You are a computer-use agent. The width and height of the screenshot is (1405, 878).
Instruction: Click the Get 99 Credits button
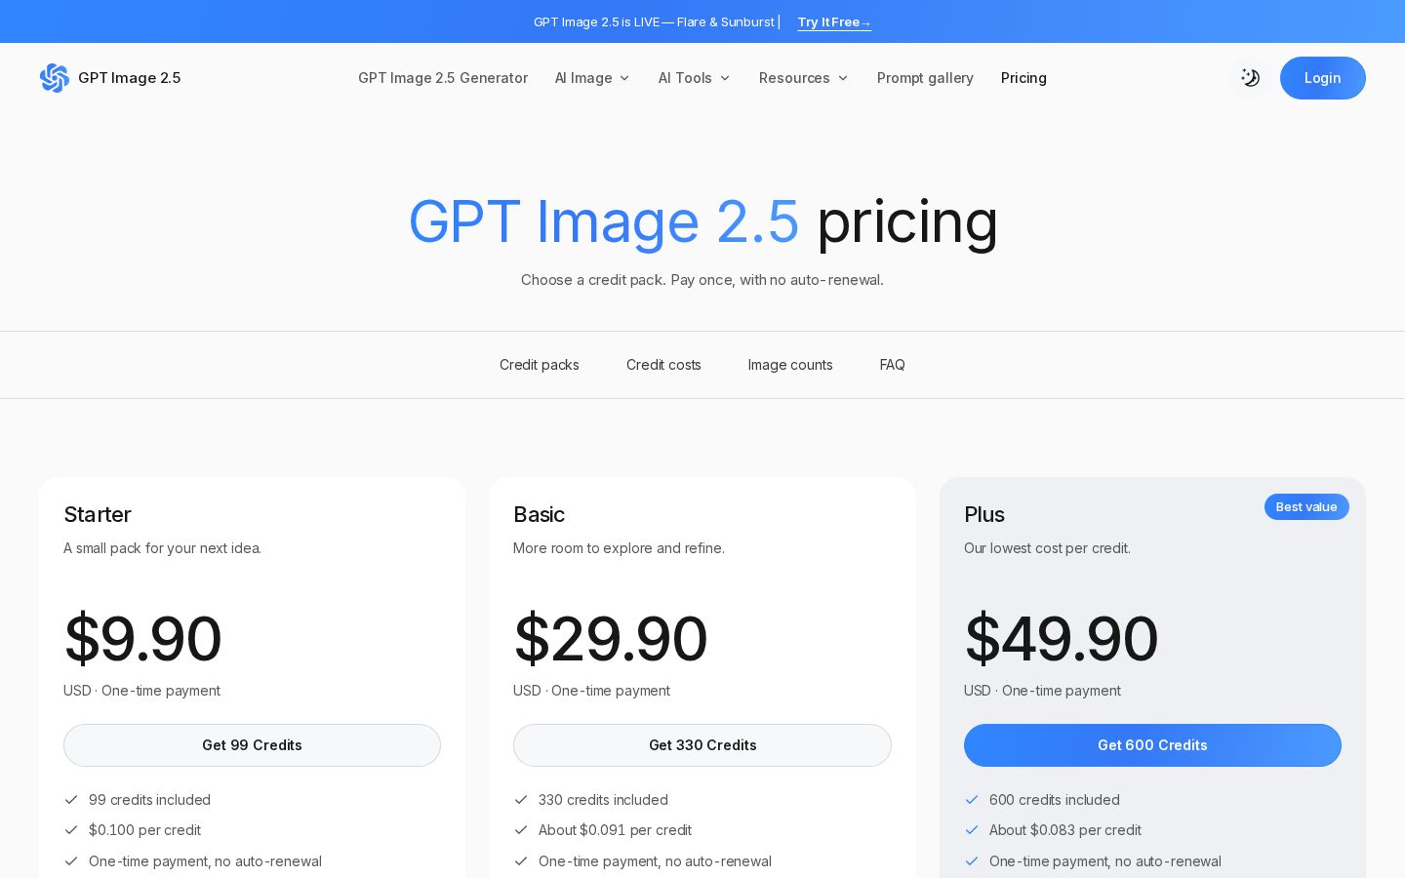[252, 745]
